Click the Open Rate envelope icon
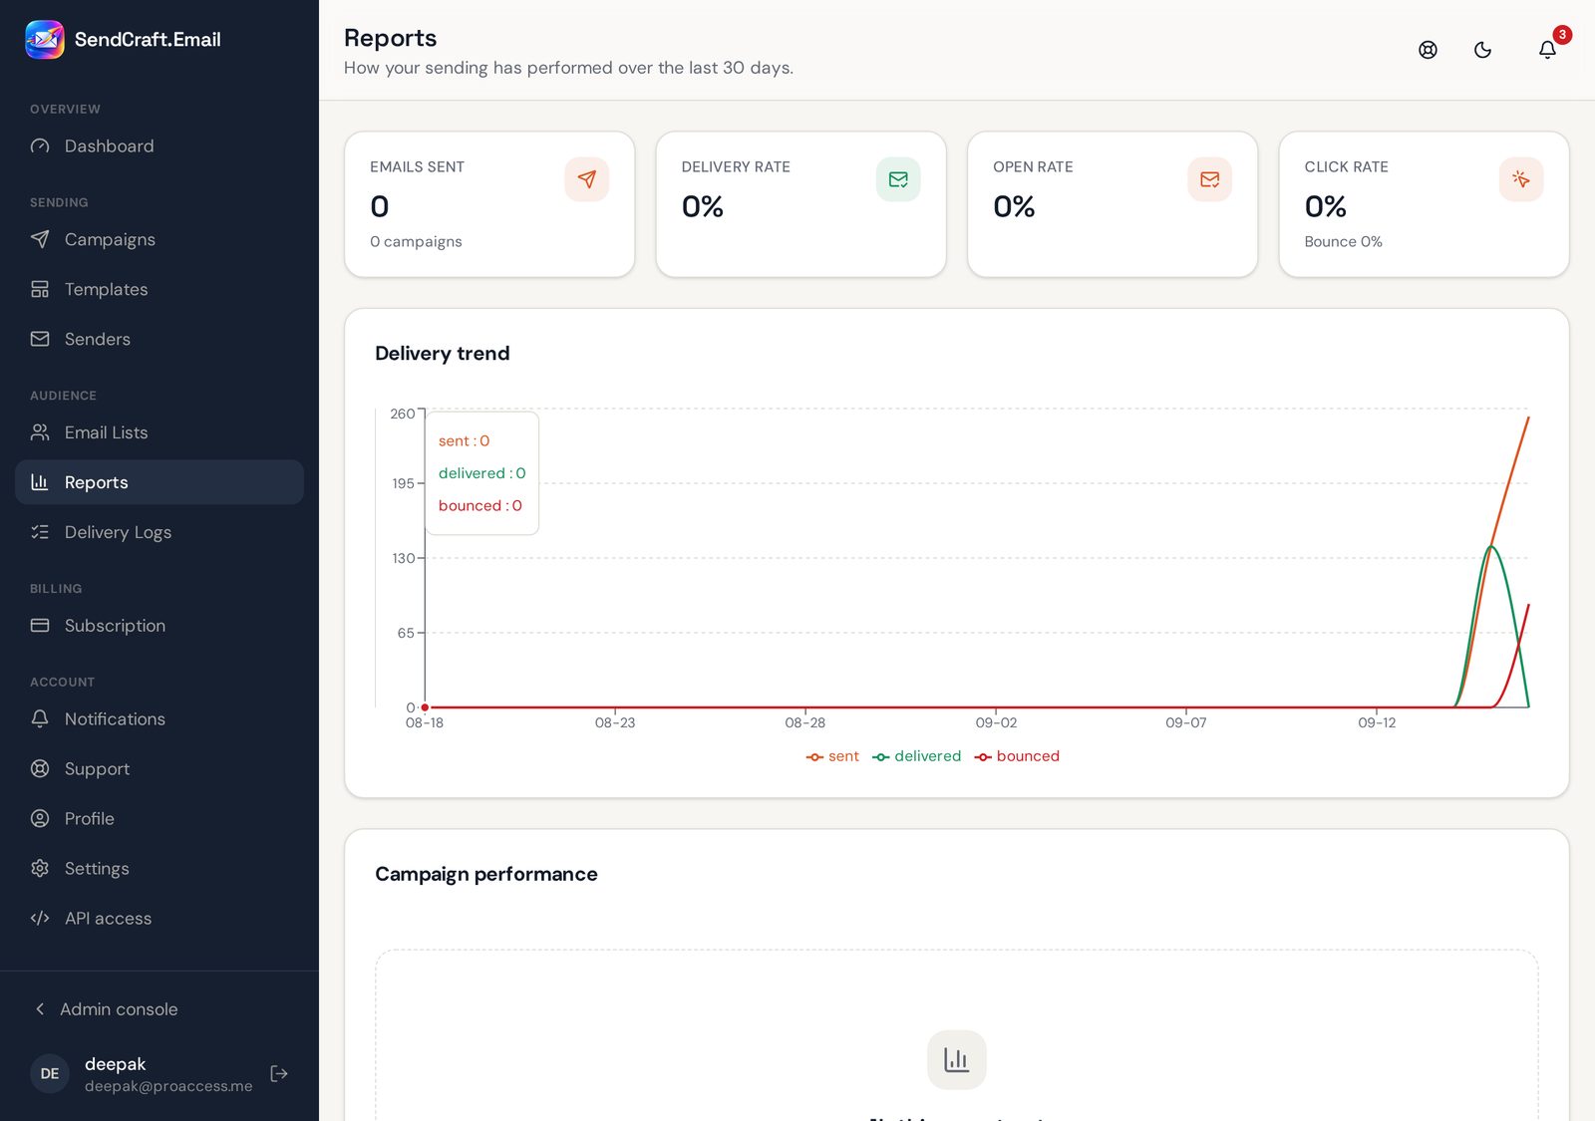This screenshot has height=1121, width=1595. 1210,179
